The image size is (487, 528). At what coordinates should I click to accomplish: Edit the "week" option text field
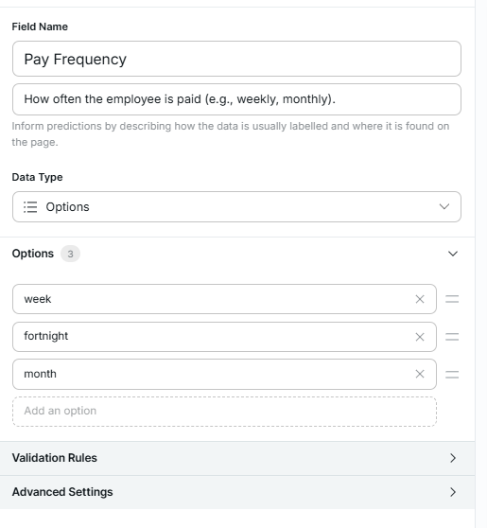pos(224,299)
